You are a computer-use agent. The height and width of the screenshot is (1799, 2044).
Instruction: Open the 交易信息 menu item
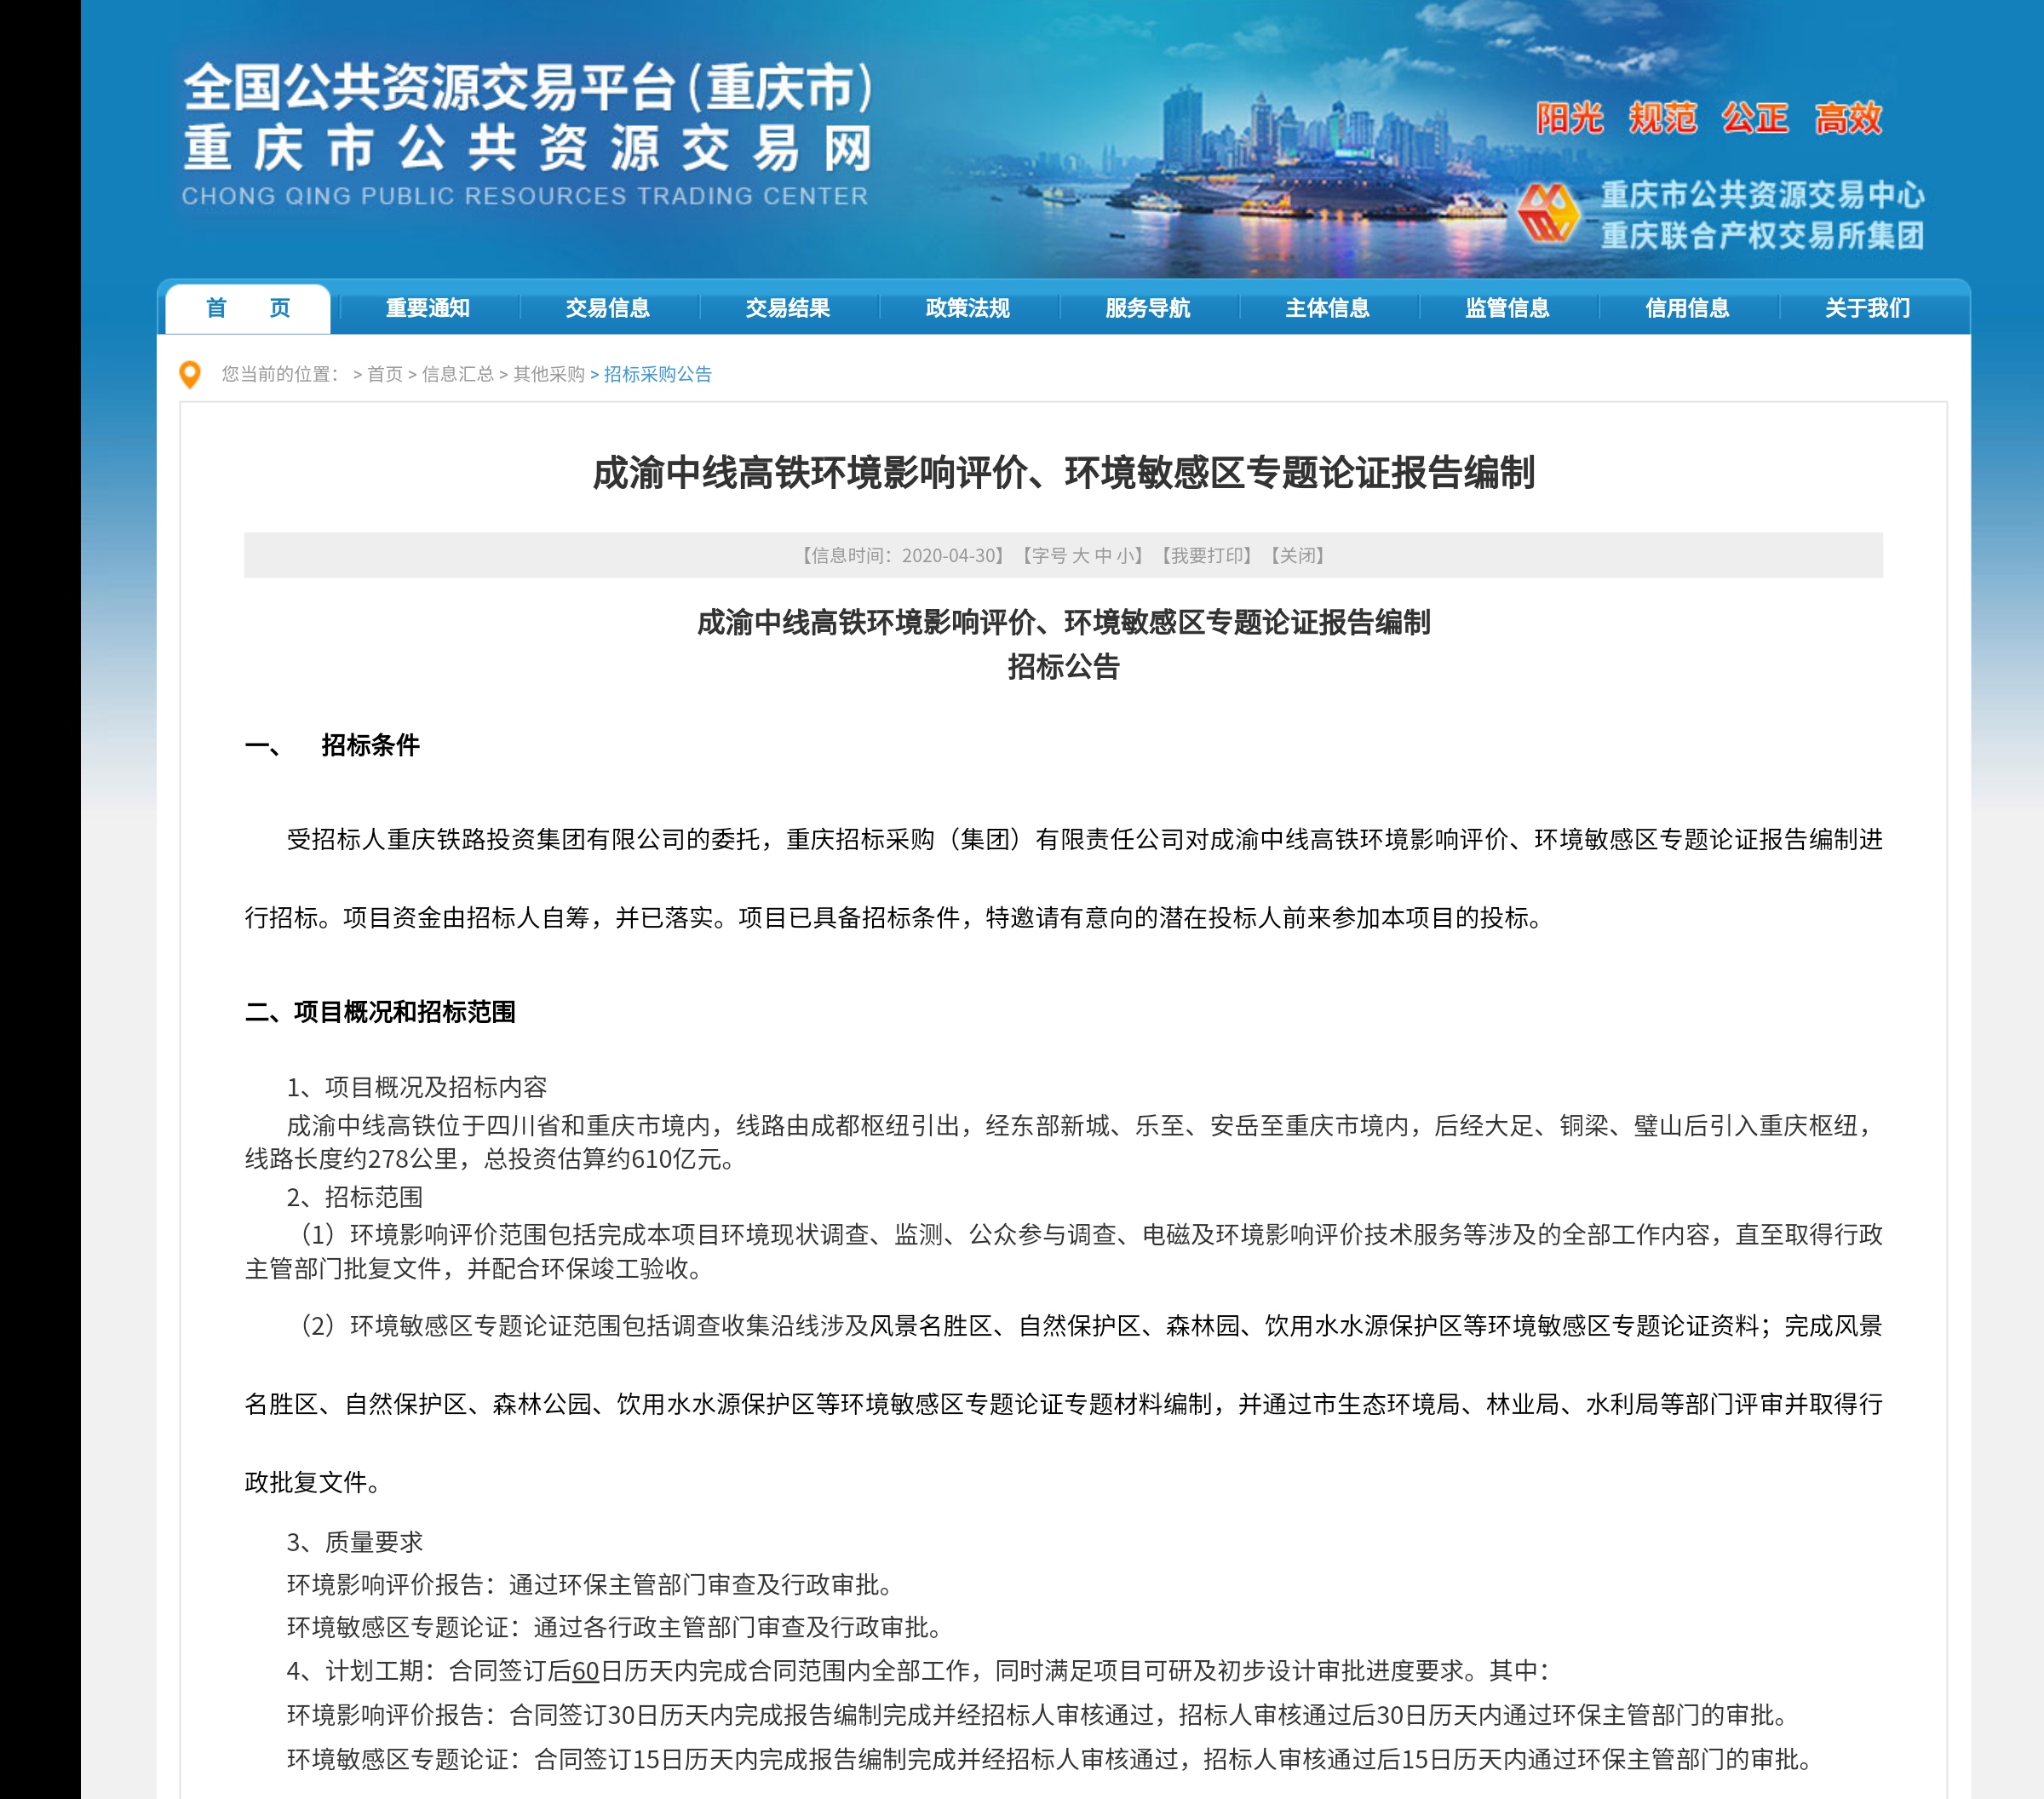608,308
